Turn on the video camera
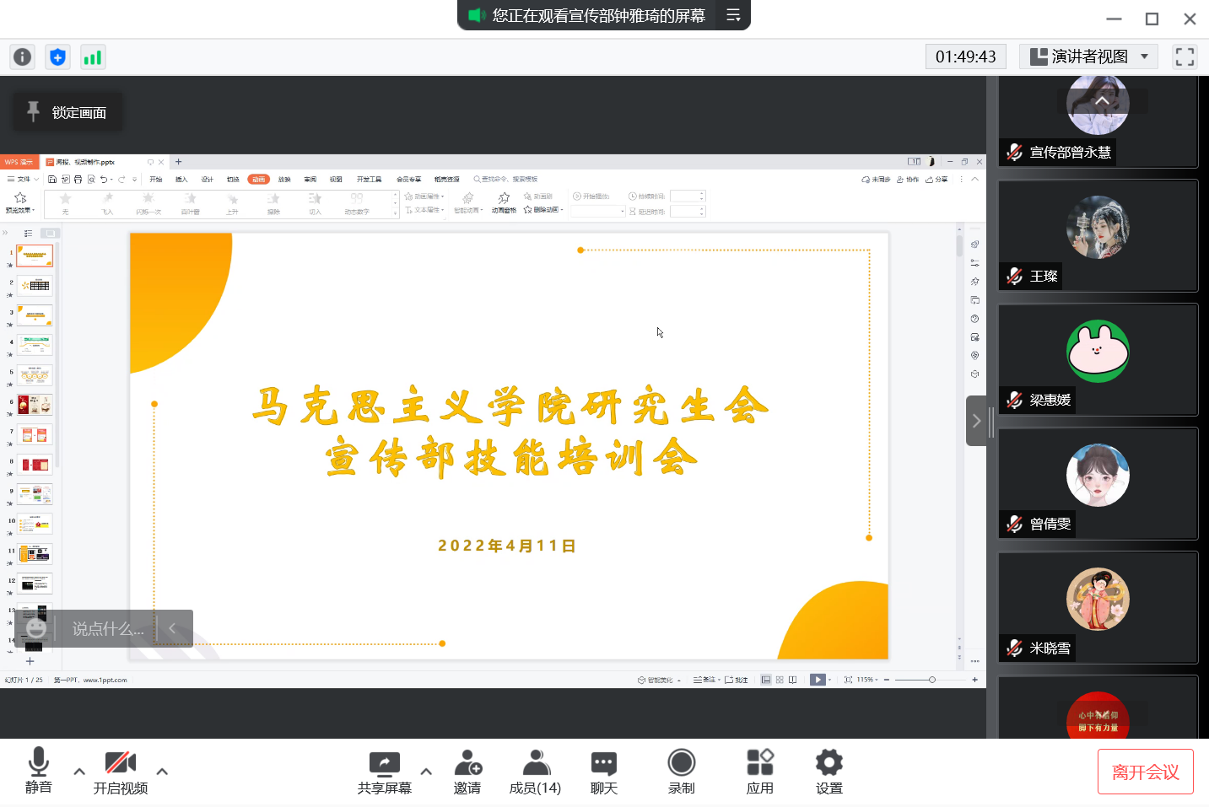 (x=121, y=772)
